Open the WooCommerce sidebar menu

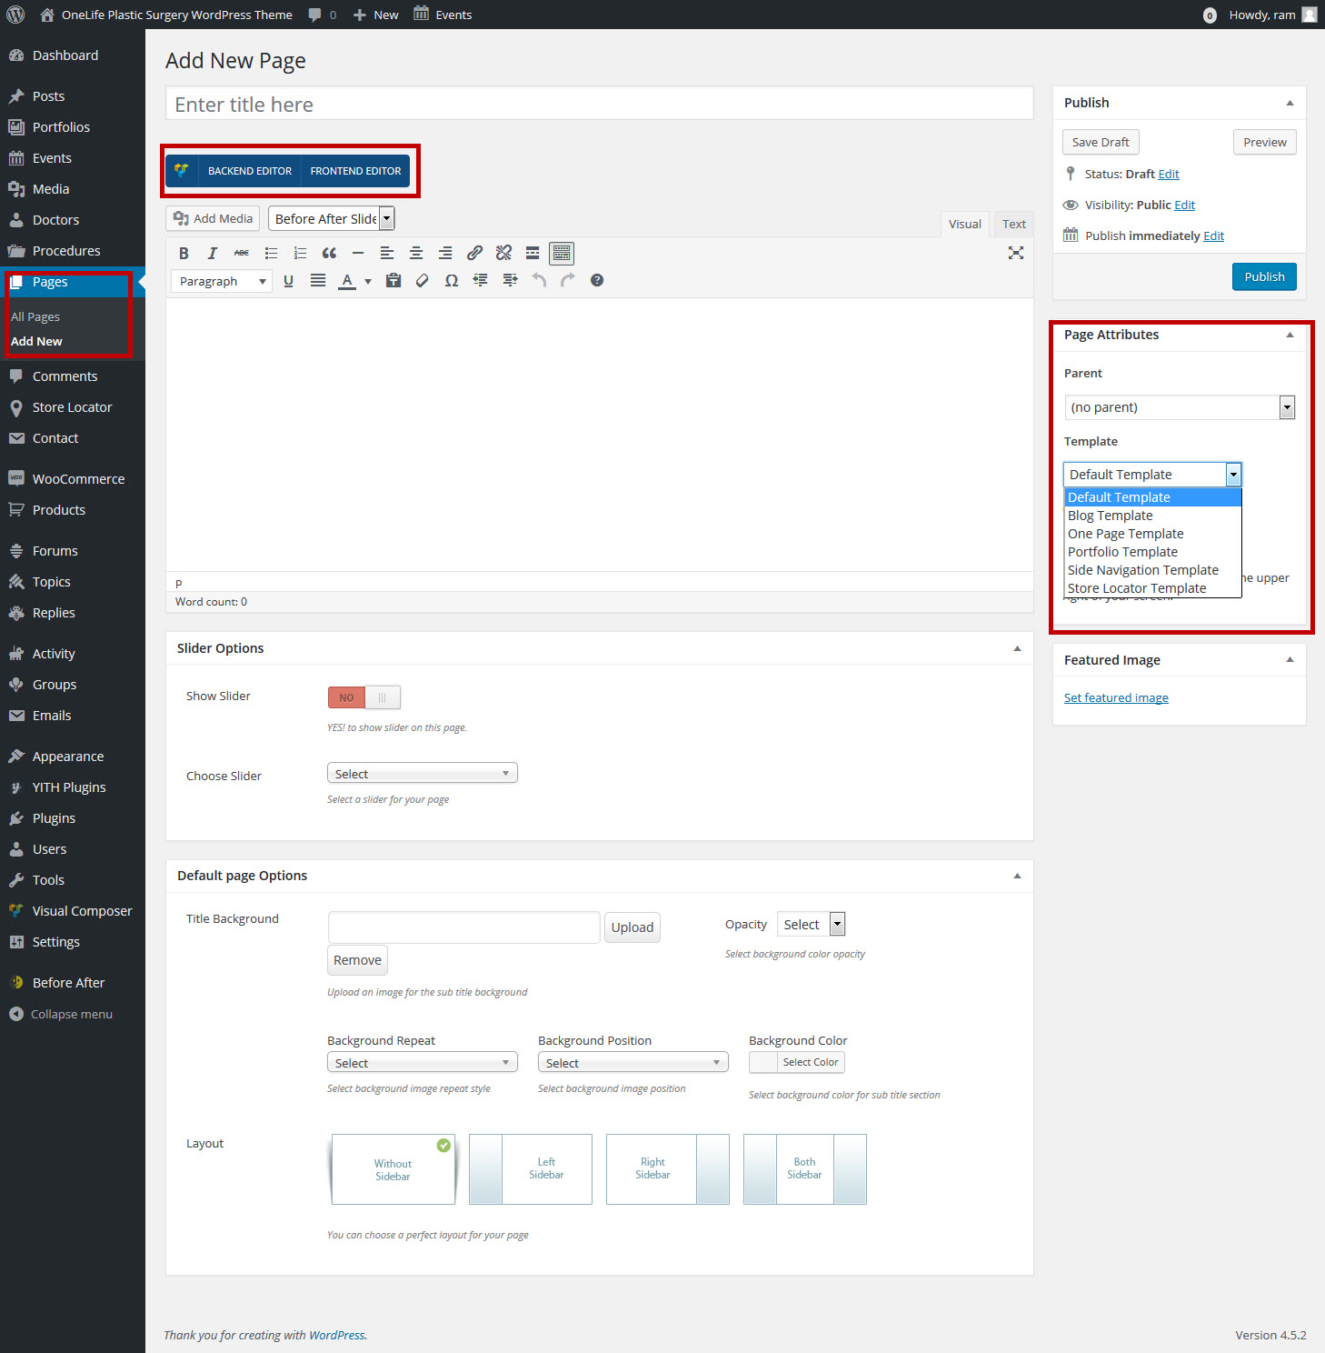pyautogui.click(x=77, y=478)
